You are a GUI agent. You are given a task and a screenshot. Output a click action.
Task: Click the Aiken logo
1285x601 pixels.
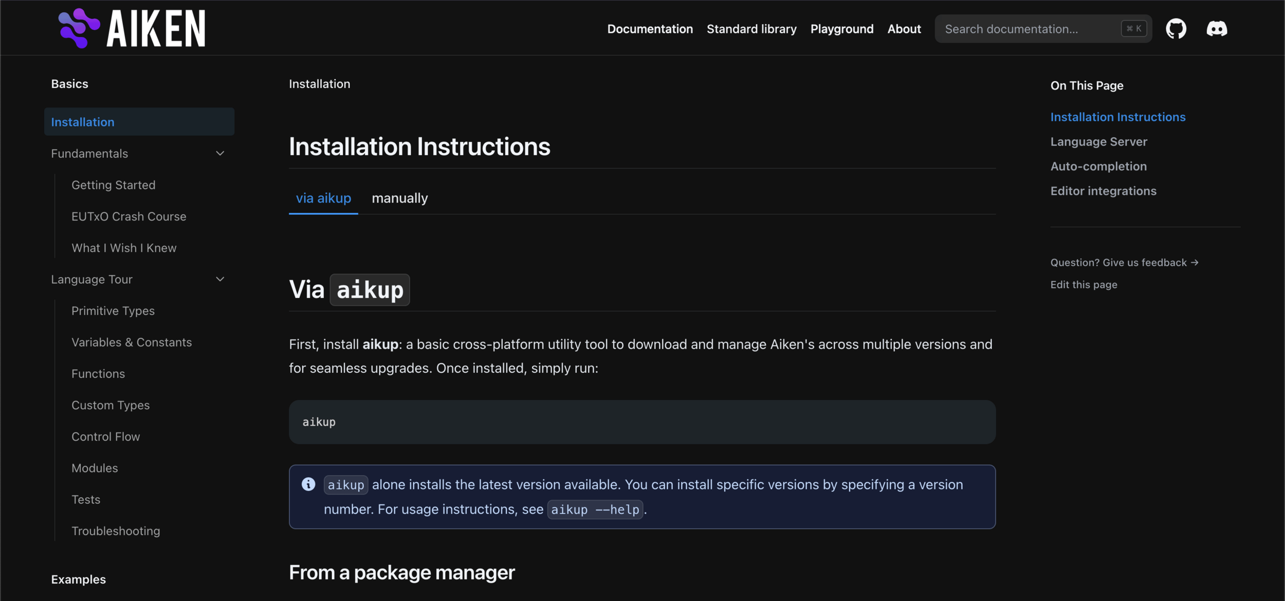pos(132,29)
